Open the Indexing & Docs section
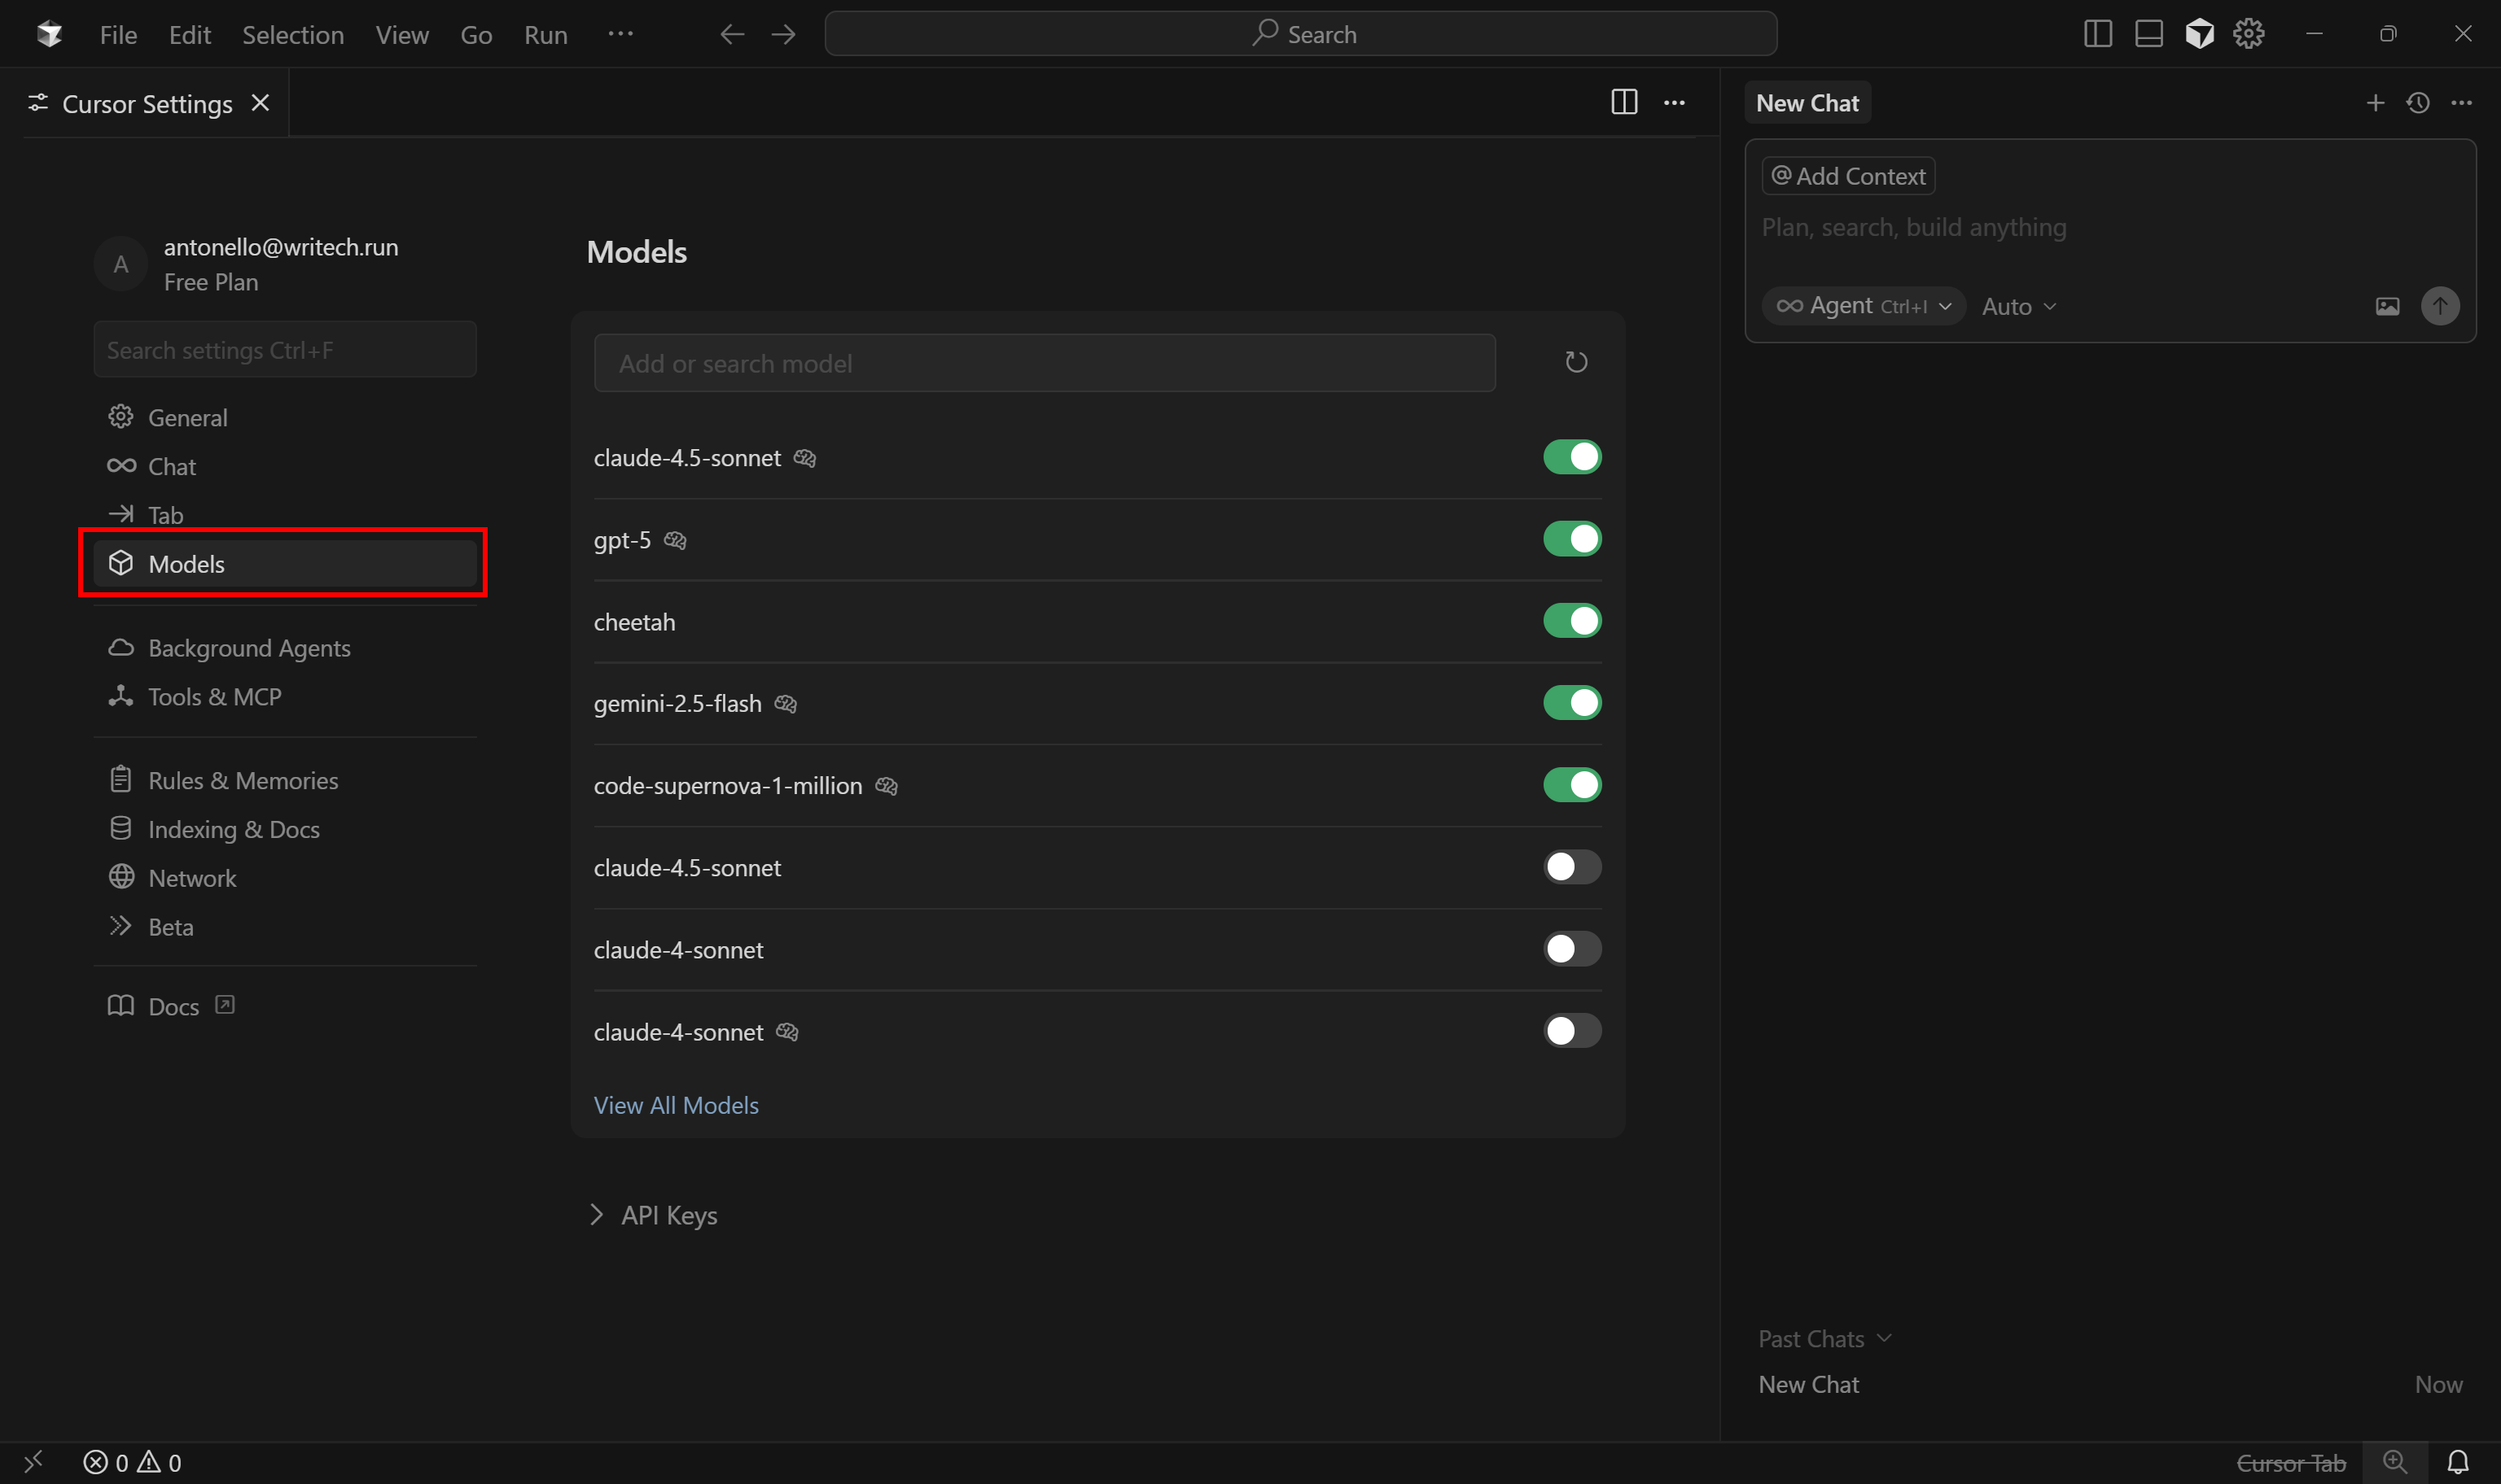 (233, 828)
